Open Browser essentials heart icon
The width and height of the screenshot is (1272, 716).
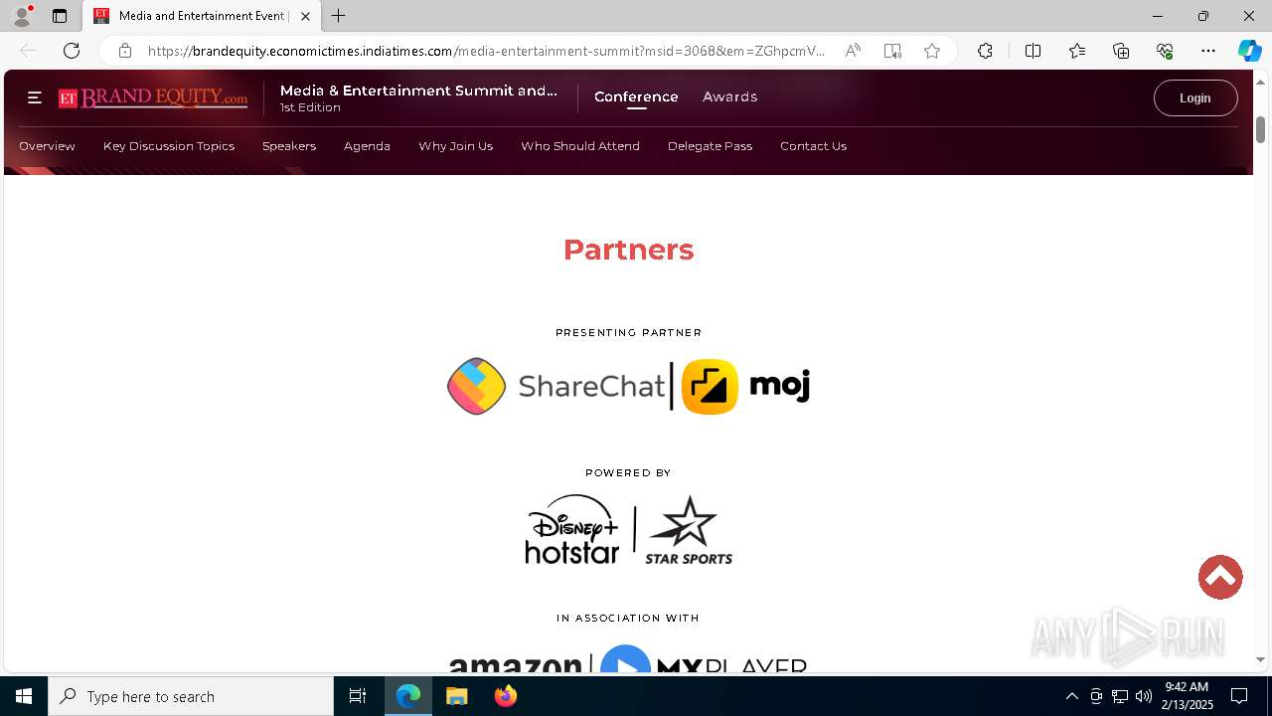(x=1165, y=51)
